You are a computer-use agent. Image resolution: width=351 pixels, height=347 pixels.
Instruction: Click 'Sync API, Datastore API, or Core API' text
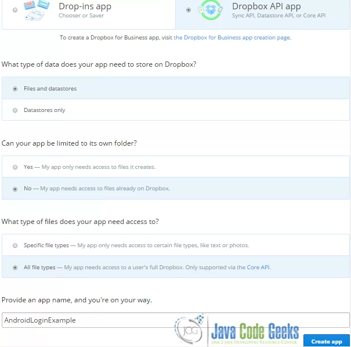(278, 16)
